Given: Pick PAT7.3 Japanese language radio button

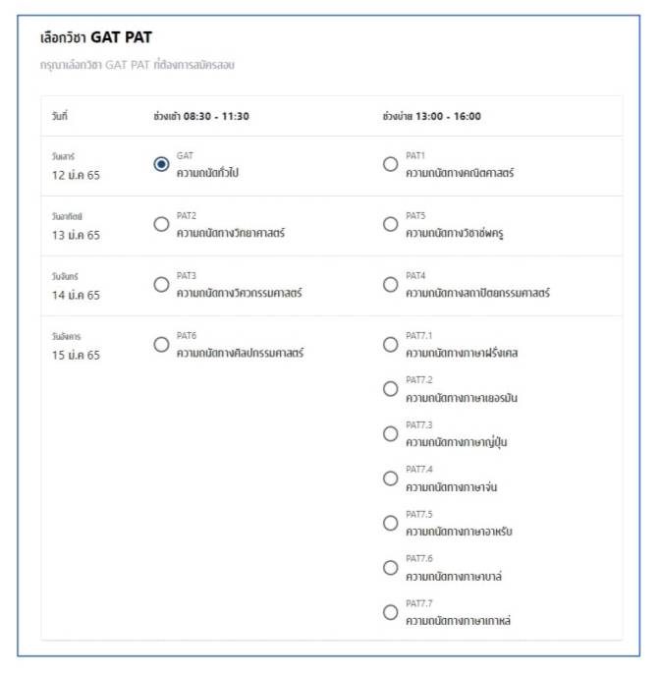Looking at the screenshot, I should pos(391,433).
